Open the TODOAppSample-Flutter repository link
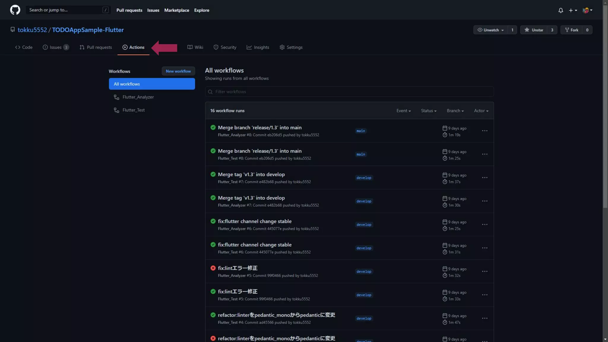Screen dimensions: 608x342 (x=88, y=30)
